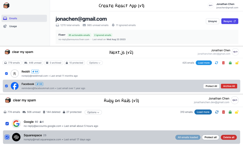
Task: Open Emails section in v1 sidebar
Action: tap(24, 18)
